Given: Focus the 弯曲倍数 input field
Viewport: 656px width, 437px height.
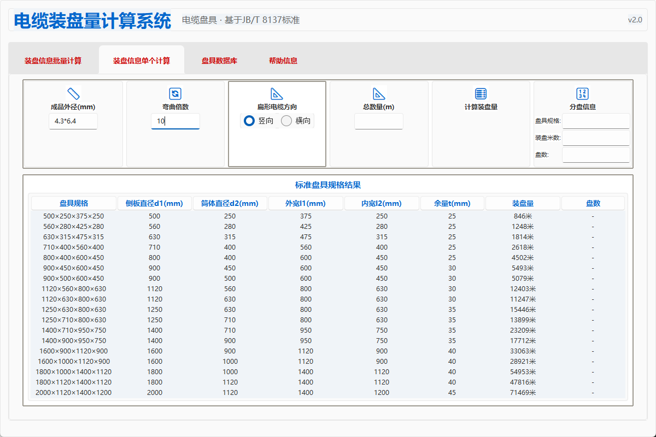Looking at the screenshot, I should point(175,121).
